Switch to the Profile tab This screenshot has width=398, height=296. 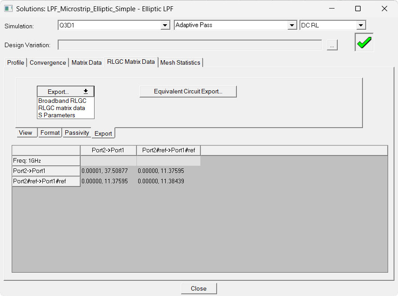point(15,62)
